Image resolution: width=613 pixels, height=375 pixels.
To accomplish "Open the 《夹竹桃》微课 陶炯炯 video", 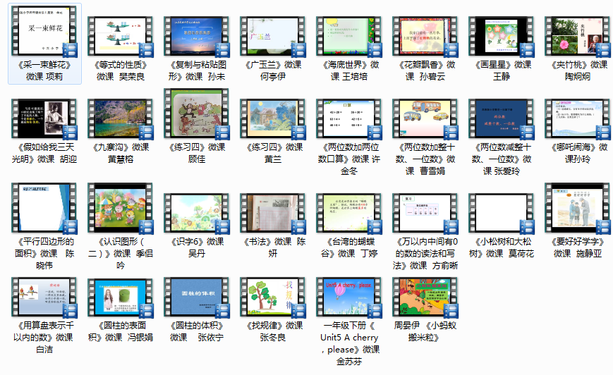I will [577, 37].
